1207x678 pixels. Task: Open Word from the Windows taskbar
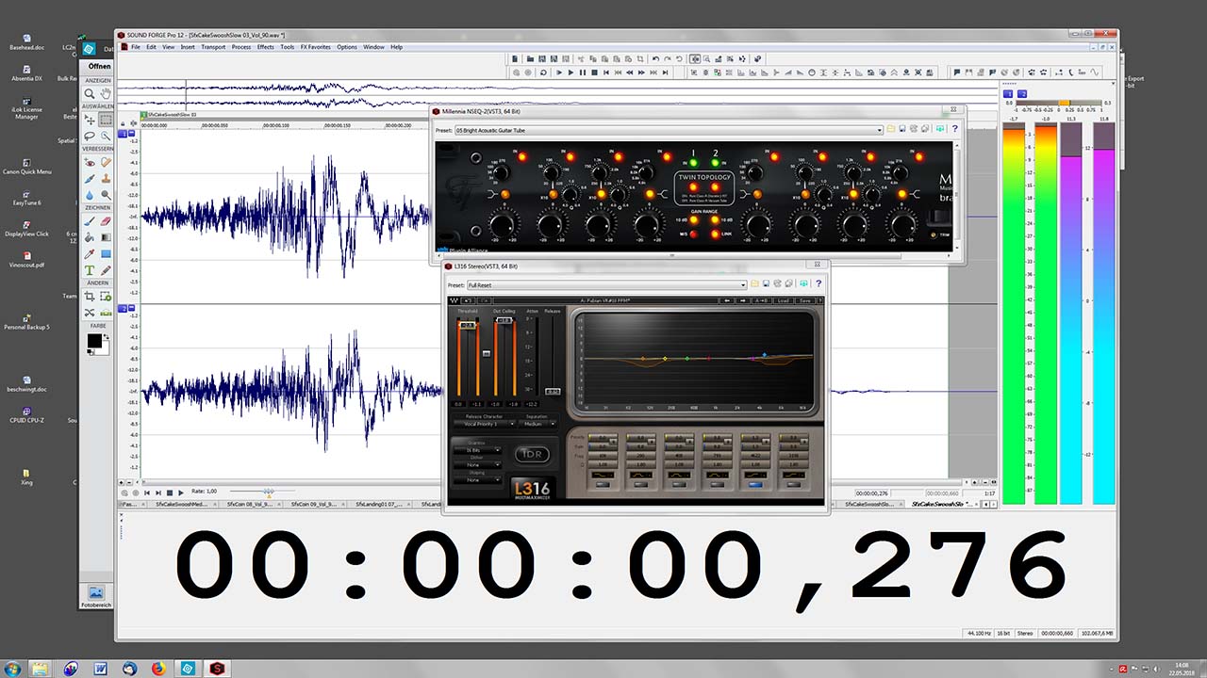[100, 668]
